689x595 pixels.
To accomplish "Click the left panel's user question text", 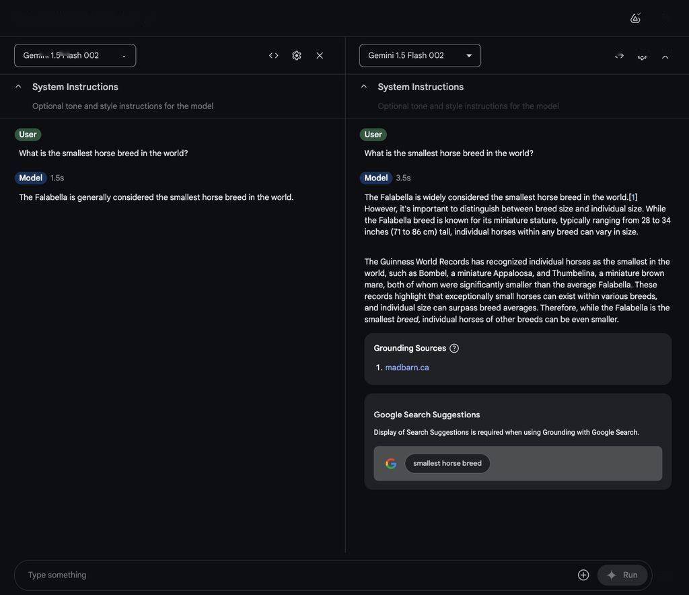I will [x=103, y=153].
